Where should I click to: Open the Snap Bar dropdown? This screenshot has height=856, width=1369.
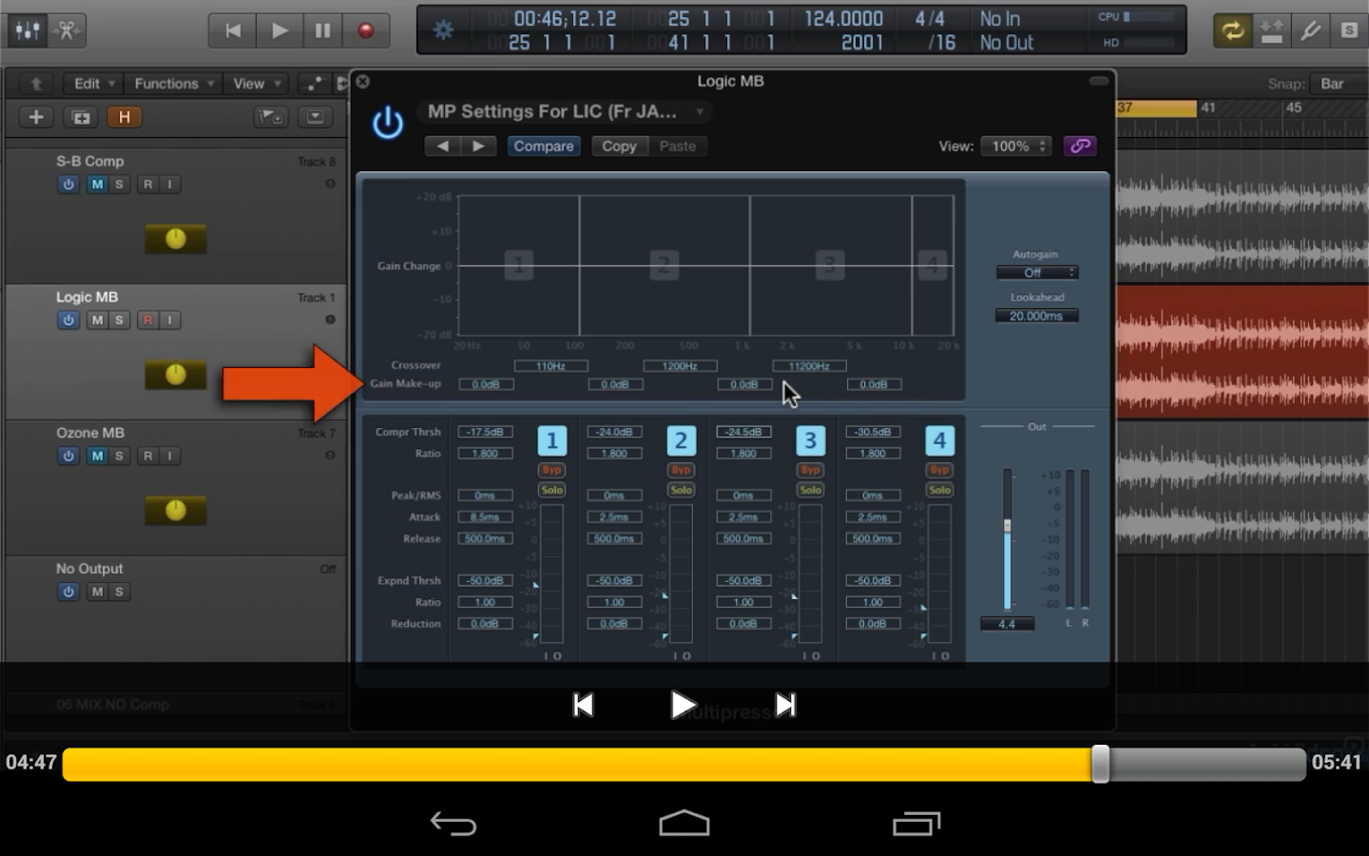[x=1338, y=84]
